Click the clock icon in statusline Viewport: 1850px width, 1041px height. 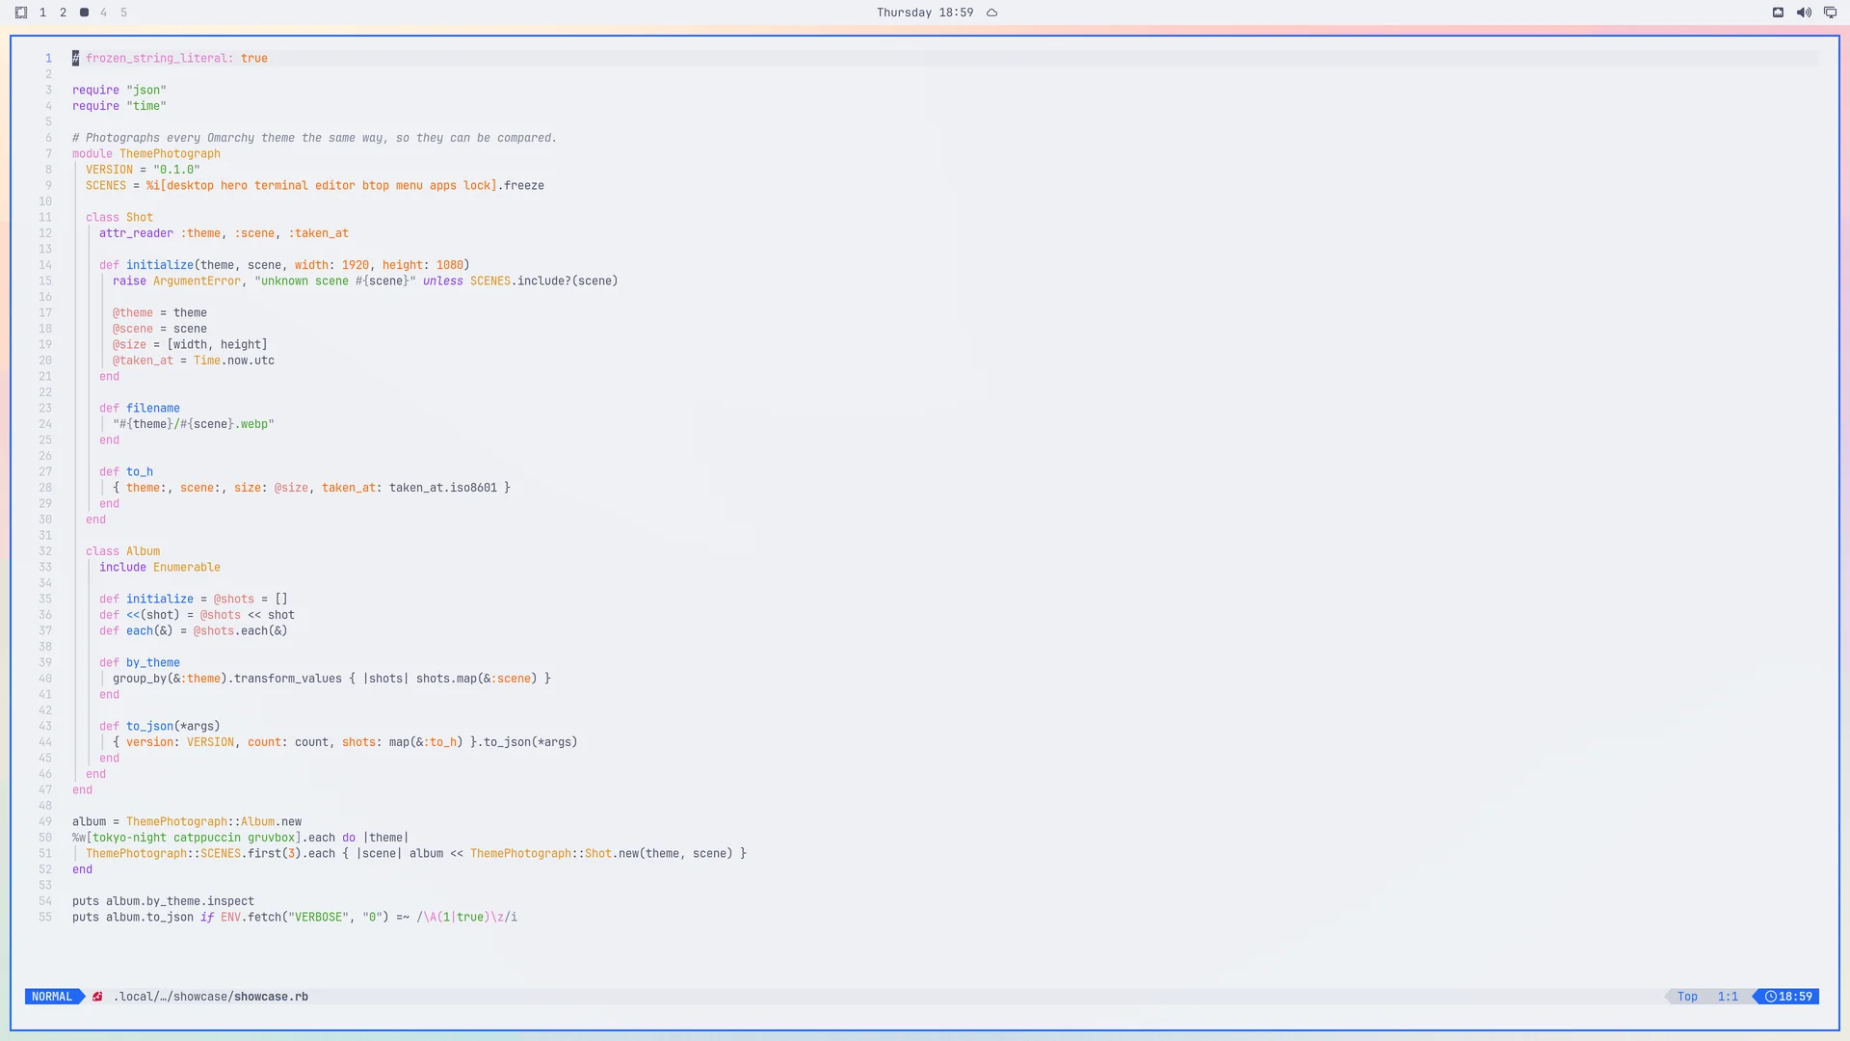point(1770,997)
